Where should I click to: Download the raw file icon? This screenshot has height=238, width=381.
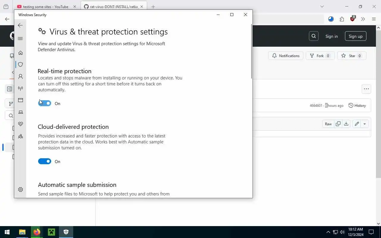click(x=346, y=124)
